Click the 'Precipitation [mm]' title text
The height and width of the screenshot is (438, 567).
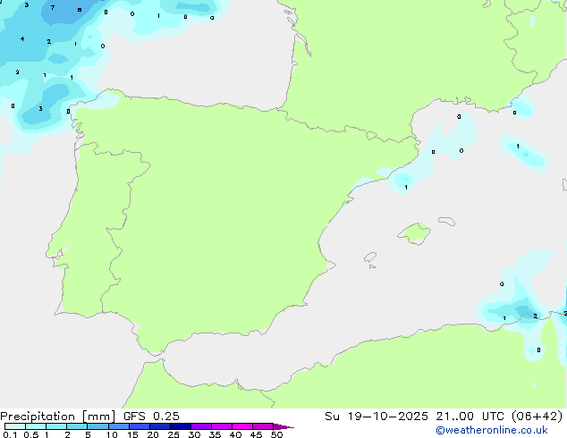58,417
